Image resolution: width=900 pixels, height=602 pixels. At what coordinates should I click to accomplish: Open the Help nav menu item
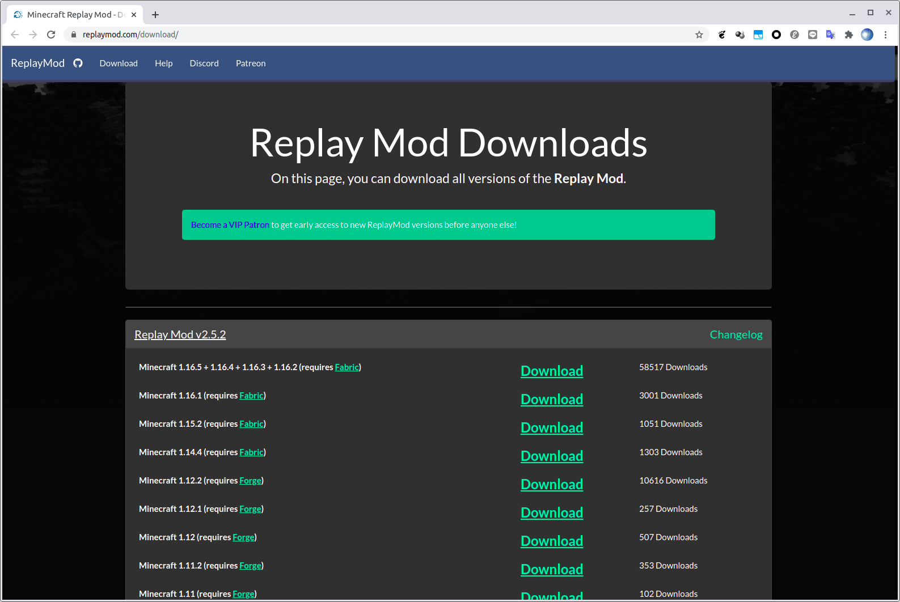pos(164,63)
